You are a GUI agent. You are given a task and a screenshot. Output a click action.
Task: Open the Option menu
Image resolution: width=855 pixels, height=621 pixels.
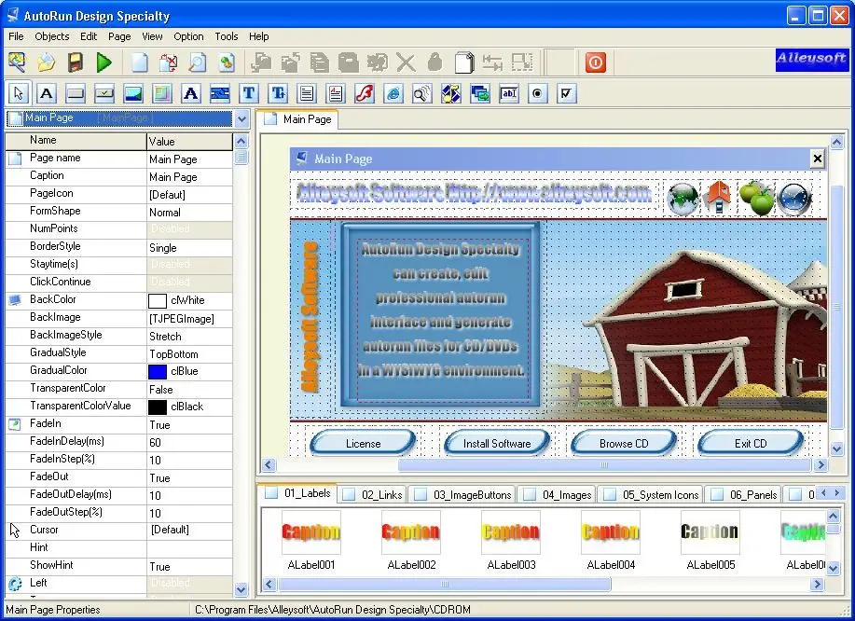(188, 36)
